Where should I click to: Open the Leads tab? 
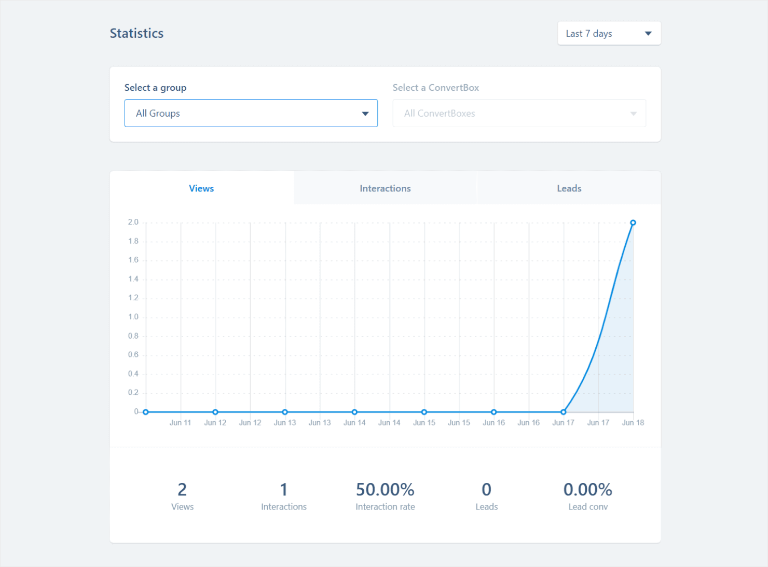pos(569,188)
